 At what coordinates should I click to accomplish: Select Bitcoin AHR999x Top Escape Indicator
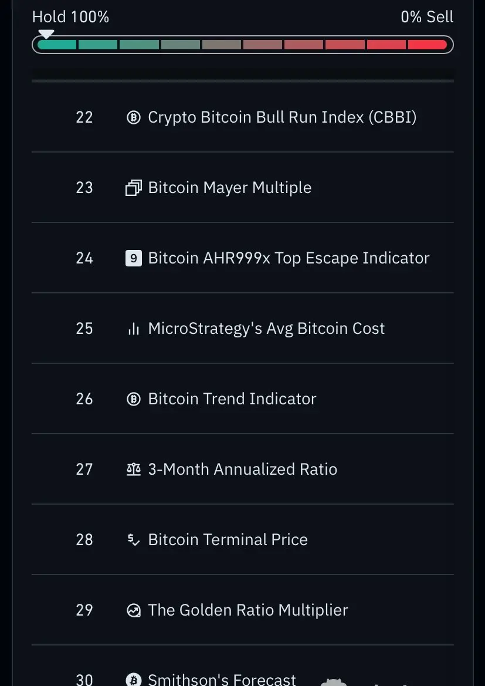tap(289, 258)
